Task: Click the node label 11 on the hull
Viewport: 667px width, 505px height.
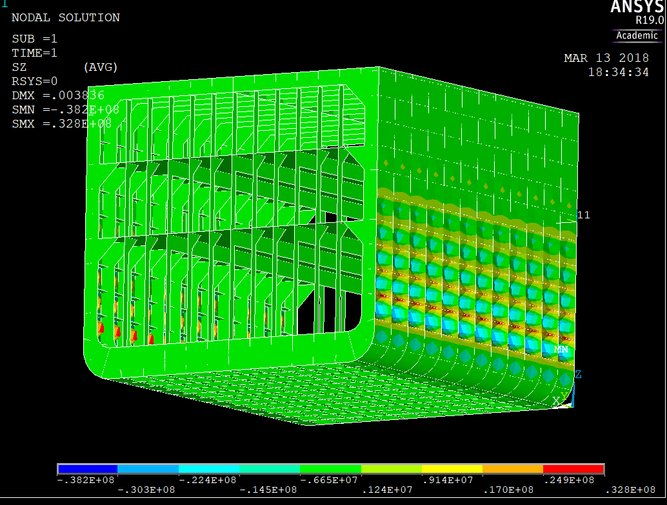Action: (583, 215)
